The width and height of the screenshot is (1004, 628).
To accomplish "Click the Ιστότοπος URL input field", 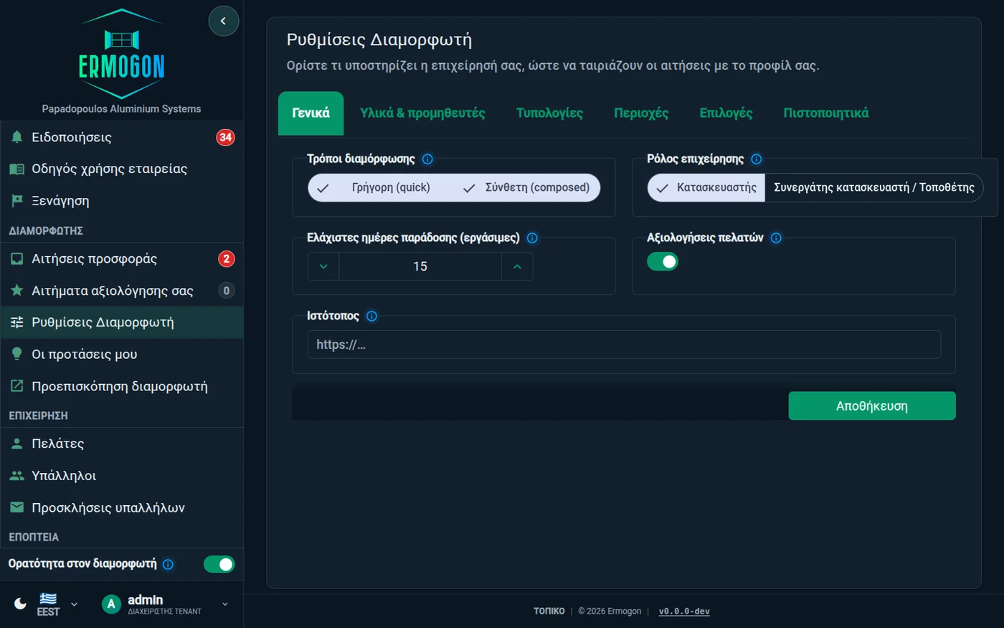I will 624,345.
